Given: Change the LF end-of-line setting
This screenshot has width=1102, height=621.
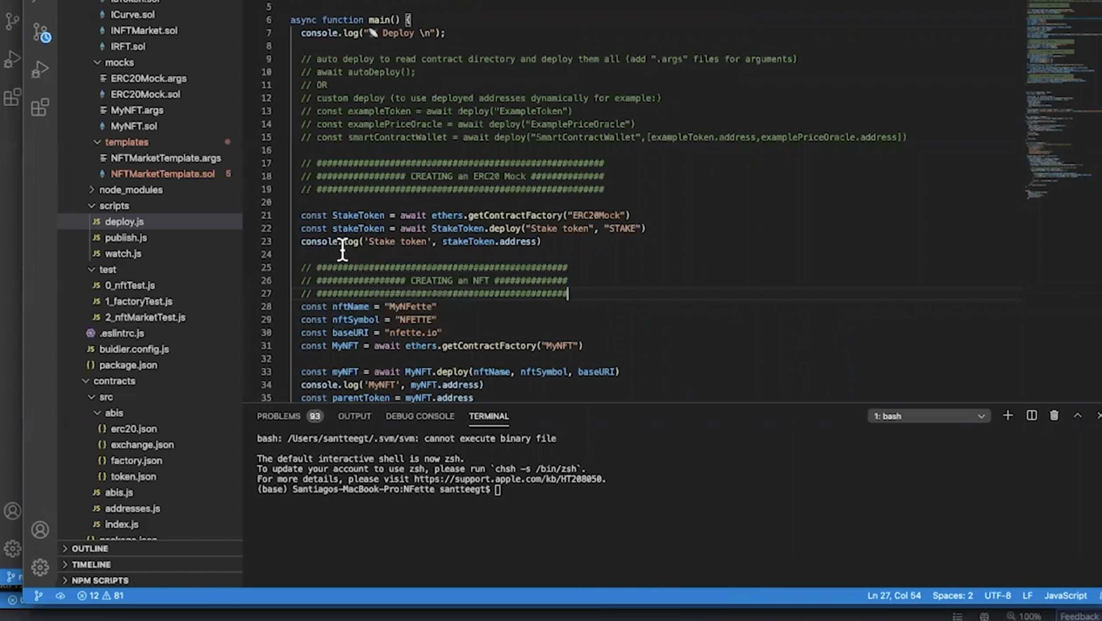Looking at the screenshot, I should (x=1027, y=596).
